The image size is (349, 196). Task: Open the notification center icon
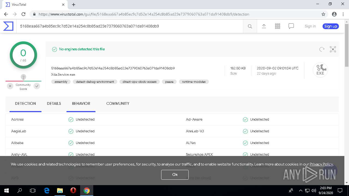(x=340, y=191)
